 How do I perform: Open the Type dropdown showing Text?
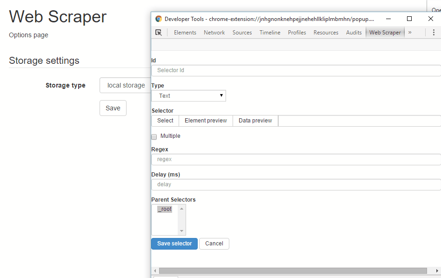tap(189, 96)
